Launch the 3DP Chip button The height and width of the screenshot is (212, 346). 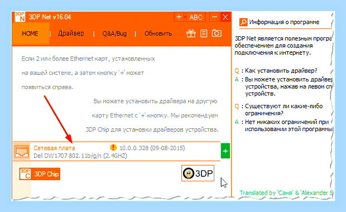40,174
